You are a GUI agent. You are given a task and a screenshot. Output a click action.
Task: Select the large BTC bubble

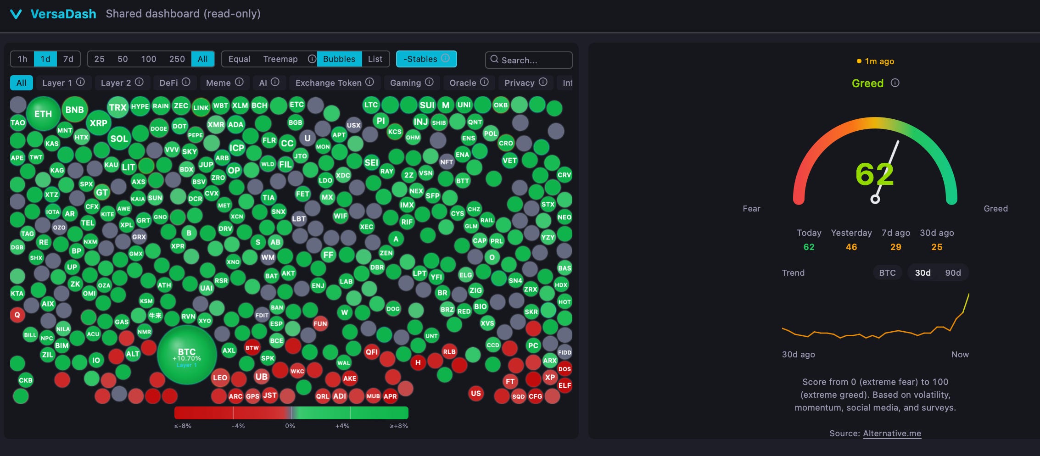click(x=187, y=355)
